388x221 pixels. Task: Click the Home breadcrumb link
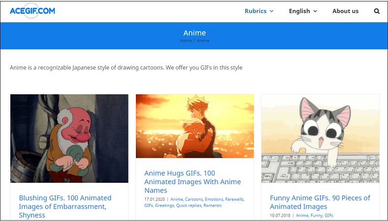tap(186, 40)
